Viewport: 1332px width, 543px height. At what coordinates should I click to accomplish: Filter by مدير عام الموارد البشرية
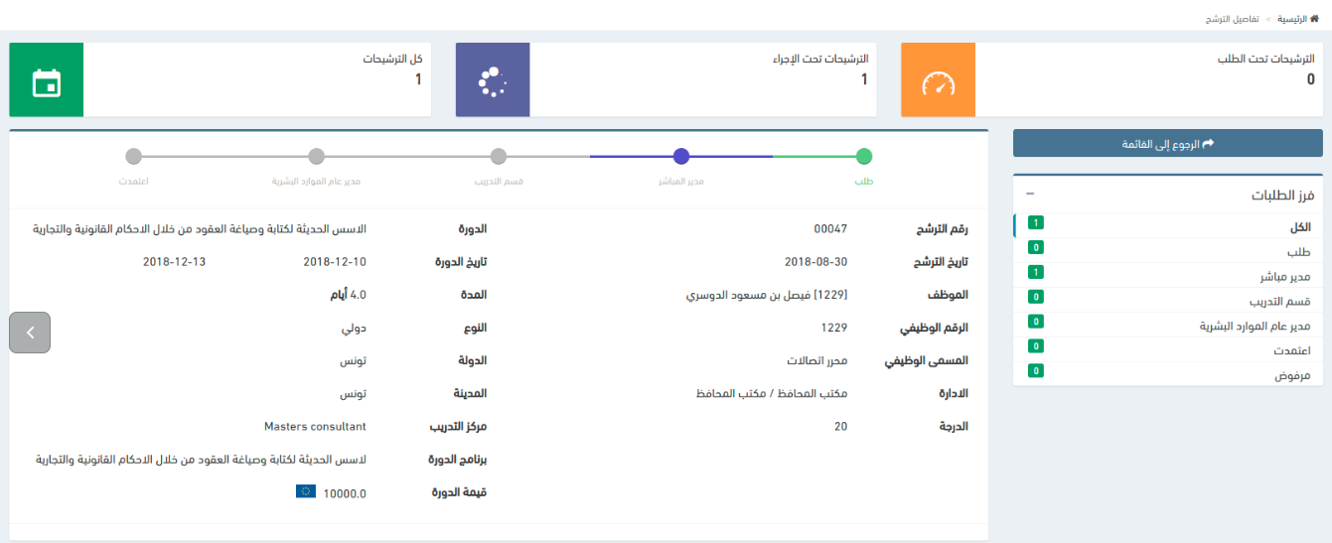pos(1255,326)
